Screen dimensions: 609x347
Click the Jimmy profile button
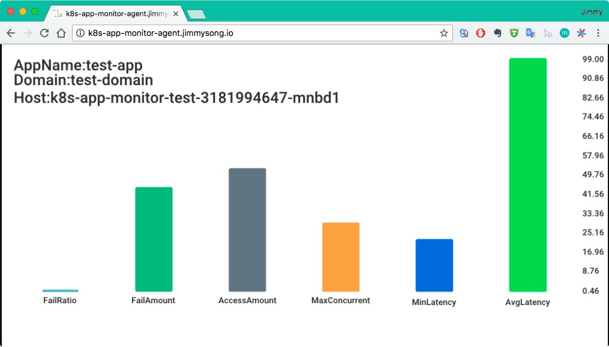(592, 11)
